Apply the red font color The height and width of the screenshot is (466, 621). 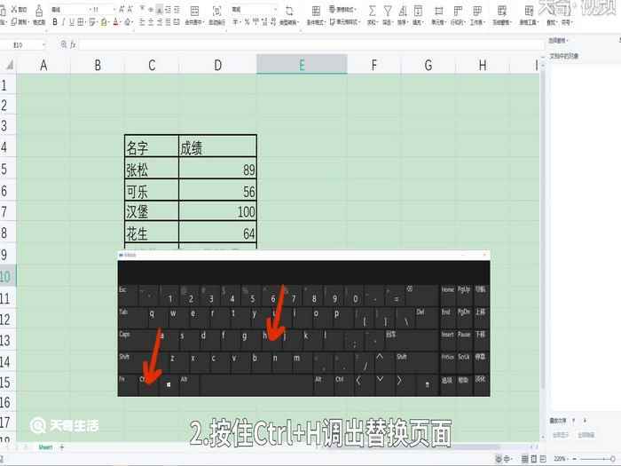pos(115,22)
